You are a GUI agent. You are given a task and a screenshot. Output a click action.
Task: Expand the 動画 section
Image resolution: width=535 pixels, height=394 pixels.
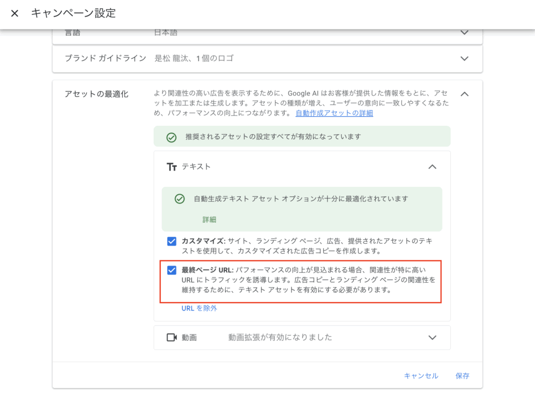coord(432,338)
